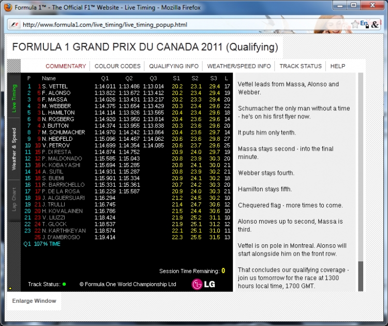Click the green Track Status indicator dot

click(x=64, y=284)
